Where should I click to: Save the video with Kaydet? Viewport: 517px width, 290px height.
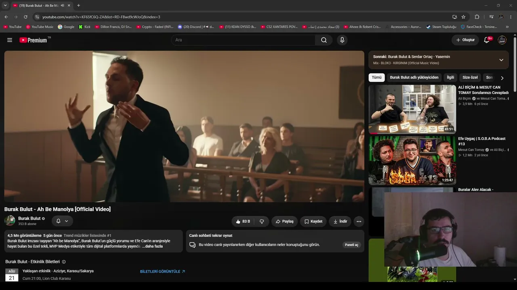pyautogui.click(x=313, y=222)
